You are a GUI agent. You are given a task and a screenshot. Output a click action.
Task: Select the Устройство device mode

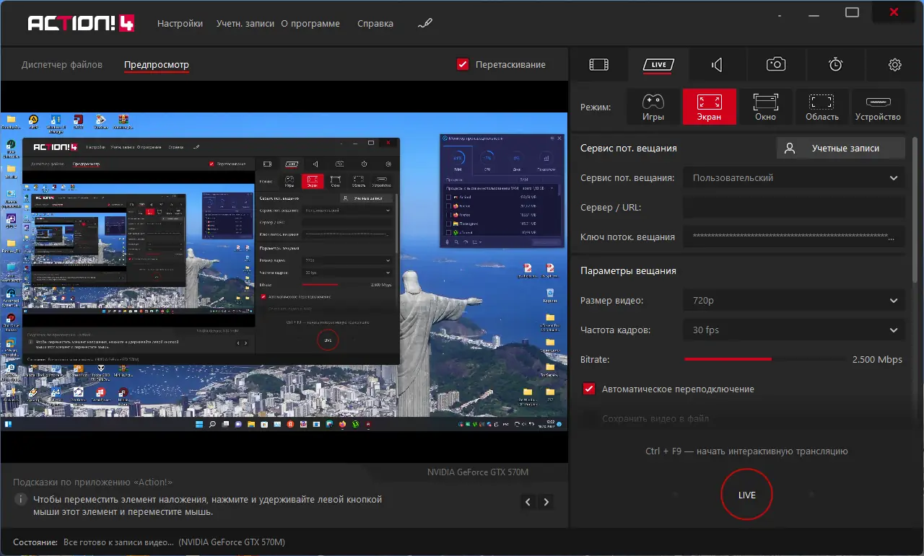pyautogui.click(x=878, y=107)
